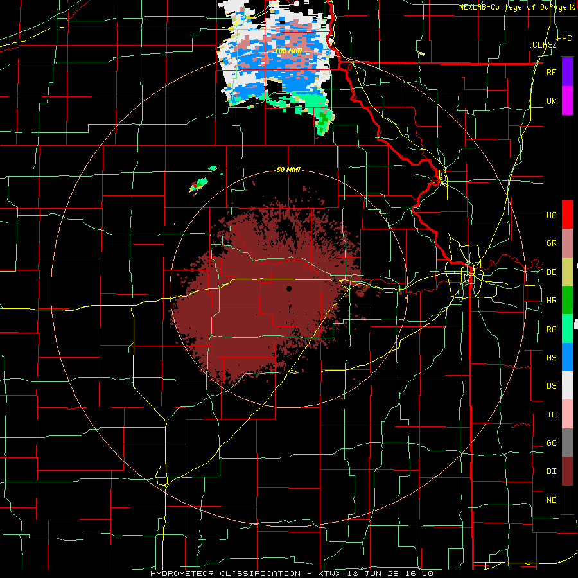Click the UK magenta color swatch in legend

567,101
